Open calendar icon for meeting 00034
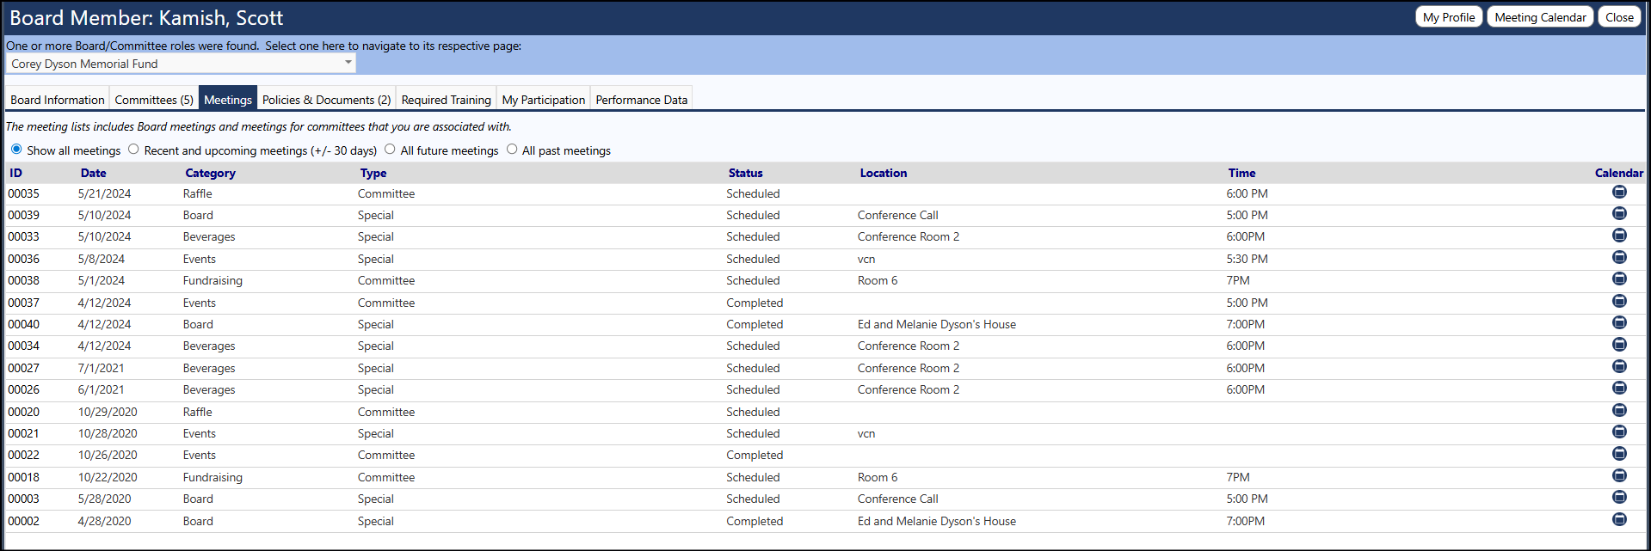 pyautogui.click(x=1619, y=345)
